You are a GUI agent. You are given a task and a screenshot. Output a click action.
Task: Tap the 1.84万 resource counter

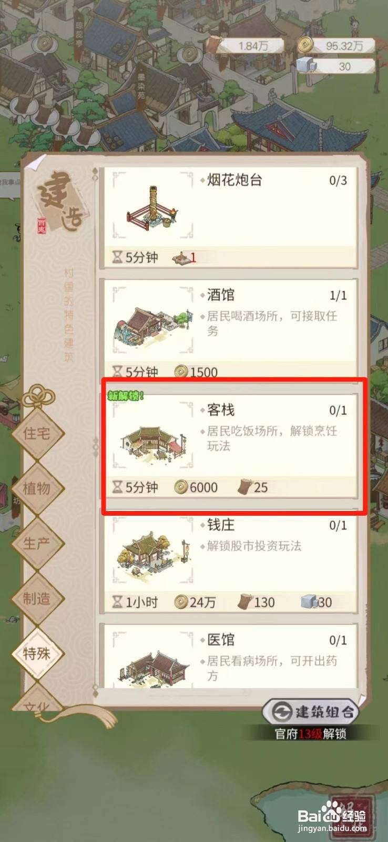246,46
